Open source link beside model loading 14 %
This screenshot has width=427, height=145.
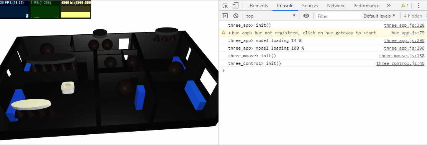point(404,41)
